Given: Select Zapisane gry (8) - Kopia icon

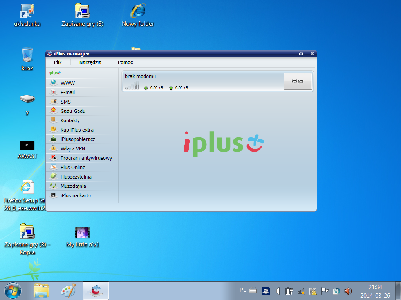Looking at the screenshot, I should coord(27,240).
